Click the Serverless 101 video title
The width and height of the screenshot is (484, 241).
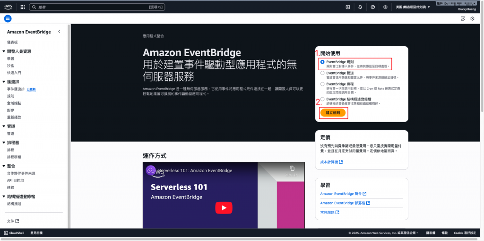pos(195,170)
